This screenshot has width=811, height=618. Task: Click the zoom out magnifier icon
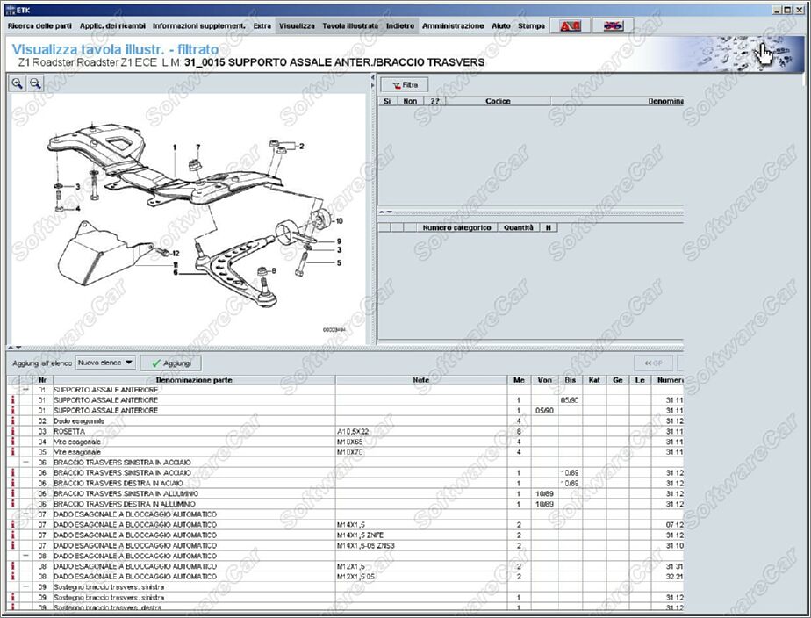(x=36, y=83)
